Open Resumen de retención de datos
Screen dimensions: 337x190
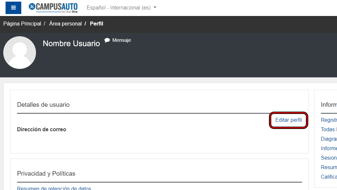[54, 188]
